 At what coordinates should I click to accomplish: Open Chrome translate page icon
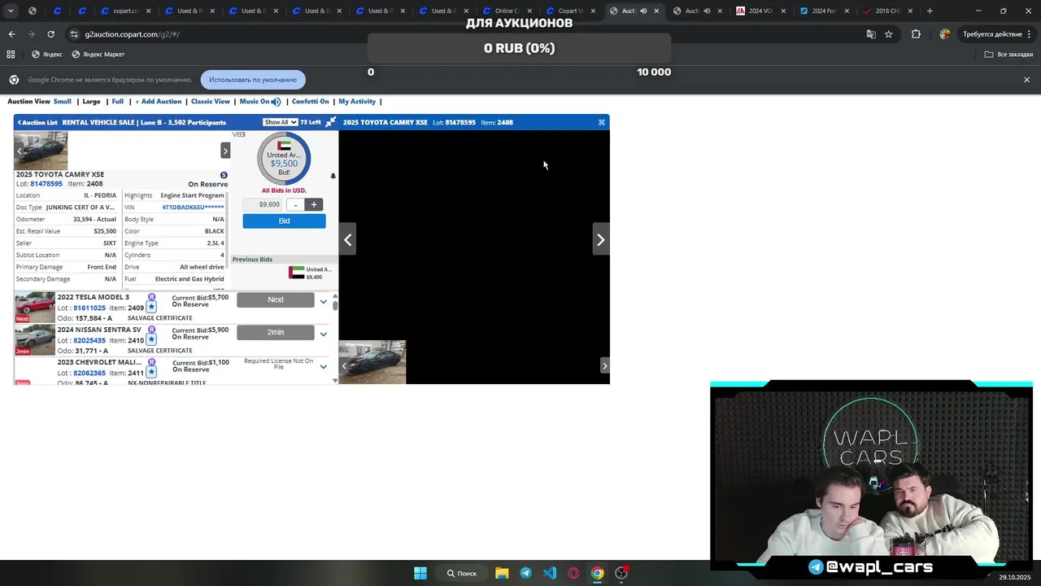tap(871, 34)
